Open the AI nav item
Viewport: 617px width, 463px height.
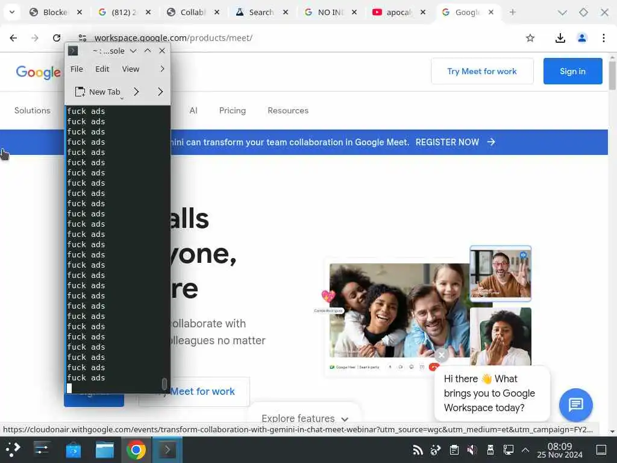tap(193, 111)
